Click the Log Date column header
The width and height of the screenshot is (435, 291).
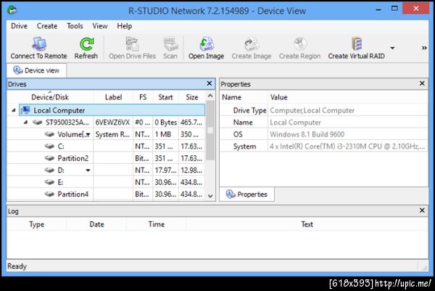(96, 224)
